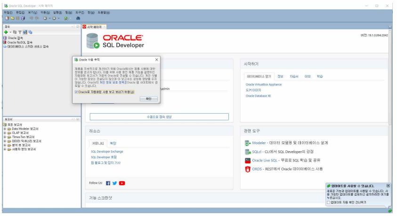The width and height of the screenshot is (397, 216).
Task: Click the SQL Worksheet toolbar icon
Action: point(66,18)
